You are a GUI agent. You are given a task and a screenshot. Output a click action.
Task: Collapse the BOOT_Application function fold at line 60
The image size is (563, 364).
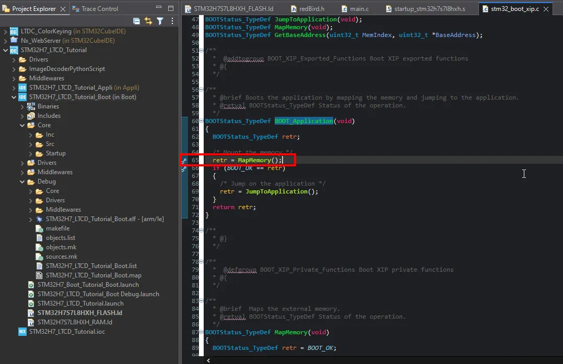coord(201,121)
